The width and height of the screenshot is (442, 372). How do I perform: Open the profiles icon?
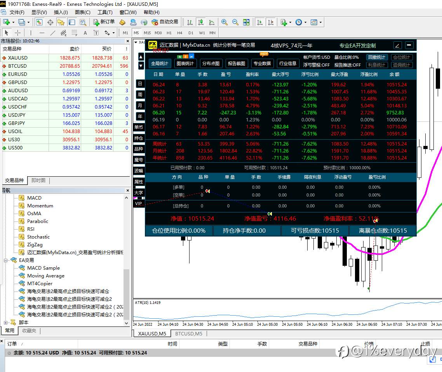click(x=22, y=22)
